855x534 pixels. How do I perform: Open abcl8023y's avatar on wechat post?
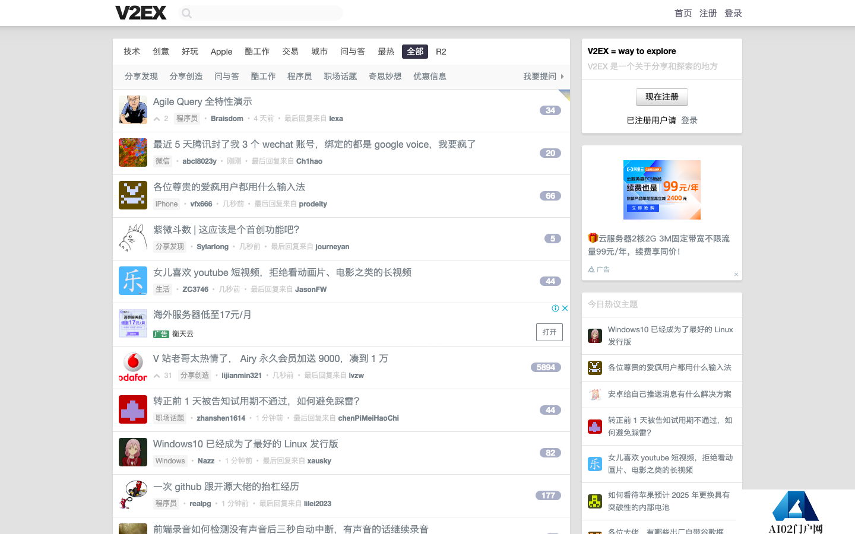pos(133,152)
